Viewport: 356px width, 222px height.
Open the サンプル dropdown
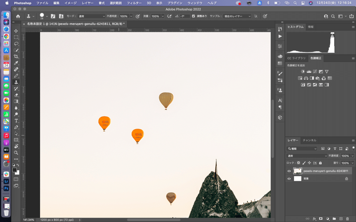[x=237, y=16]
